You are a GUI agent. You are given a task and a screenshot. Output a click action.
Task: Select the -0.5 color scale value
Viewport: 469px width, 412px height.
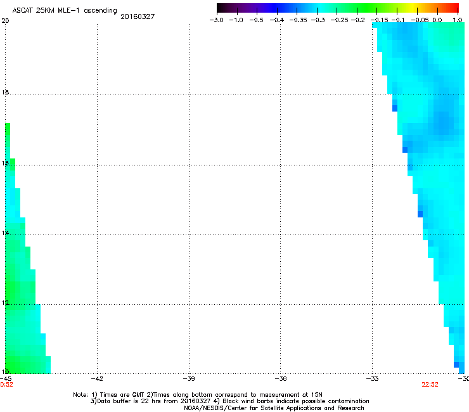256,20
